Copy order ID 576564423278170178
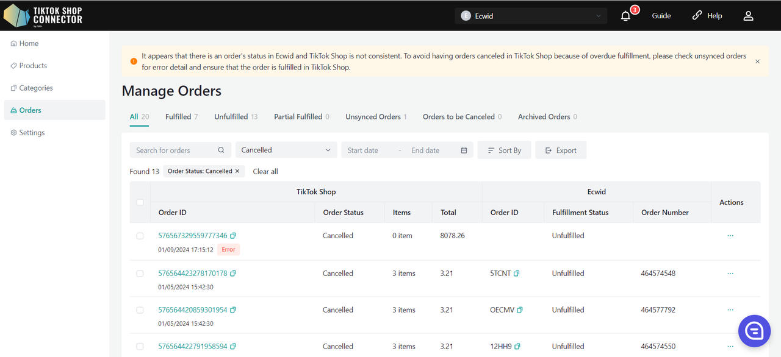The image size is (781, 357). pos(233,274)
